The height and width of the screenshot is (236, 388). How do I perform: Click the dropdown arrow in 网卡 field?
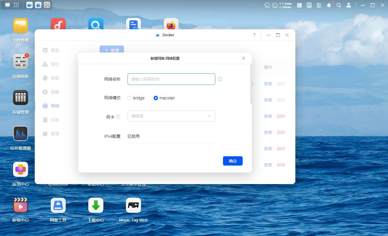[209, 116]
